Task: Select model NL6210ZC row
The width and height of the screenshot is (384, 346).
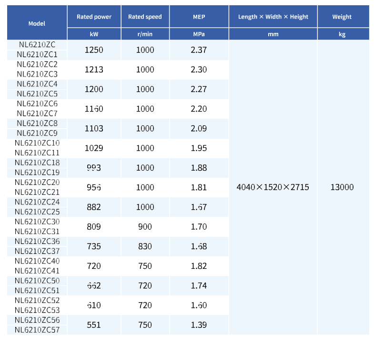Action: [x=37, y=45]
